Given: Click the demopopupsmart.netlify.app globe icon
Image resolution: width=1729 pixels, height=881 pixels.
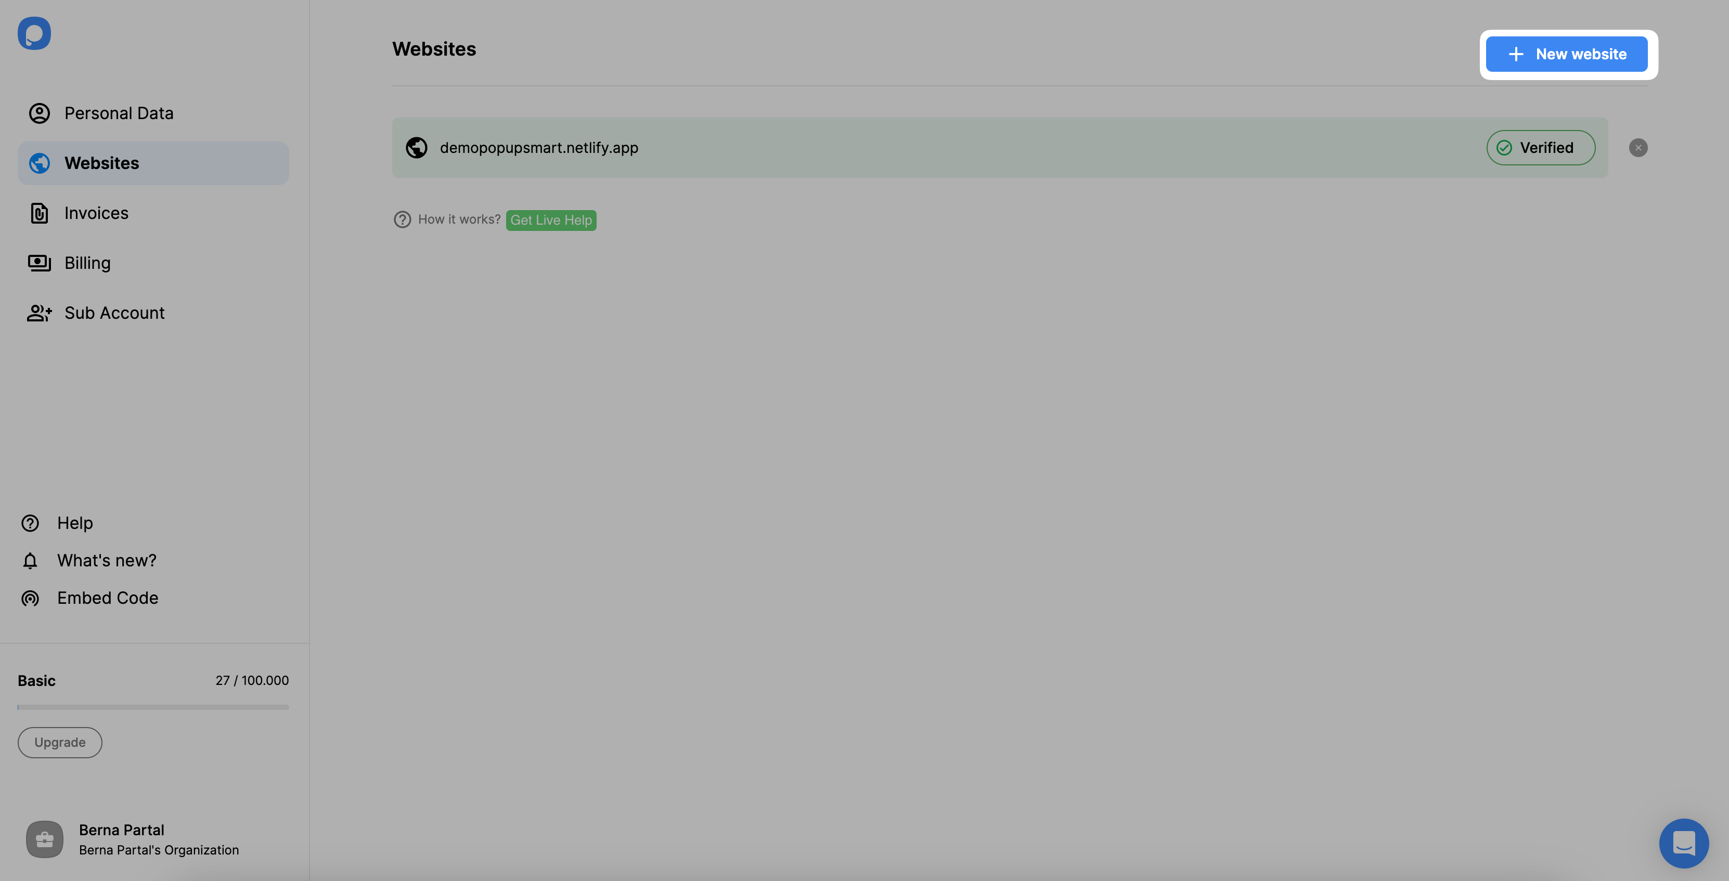Looking at the screenshot, I should click(416, 147).
